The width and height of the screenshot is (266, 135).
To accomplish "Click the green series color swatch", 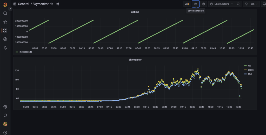I will click(245, 70).
